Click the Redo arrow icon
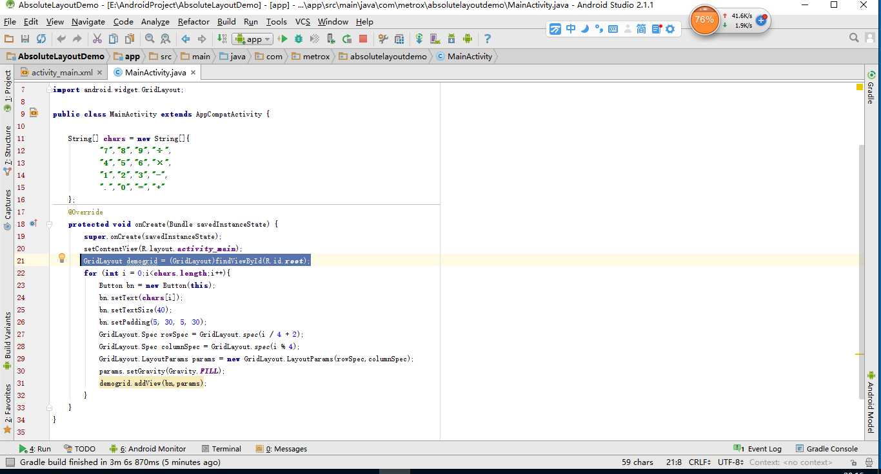The image size is (881, 474). tap(77, 39)
